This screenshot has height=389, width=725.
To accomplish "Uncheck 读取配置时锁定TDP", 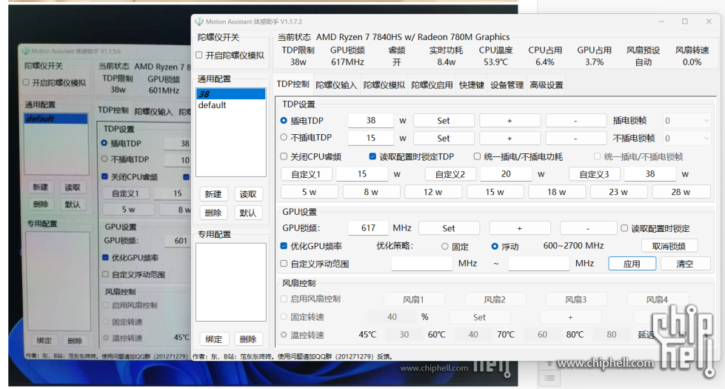I will 372,156.
